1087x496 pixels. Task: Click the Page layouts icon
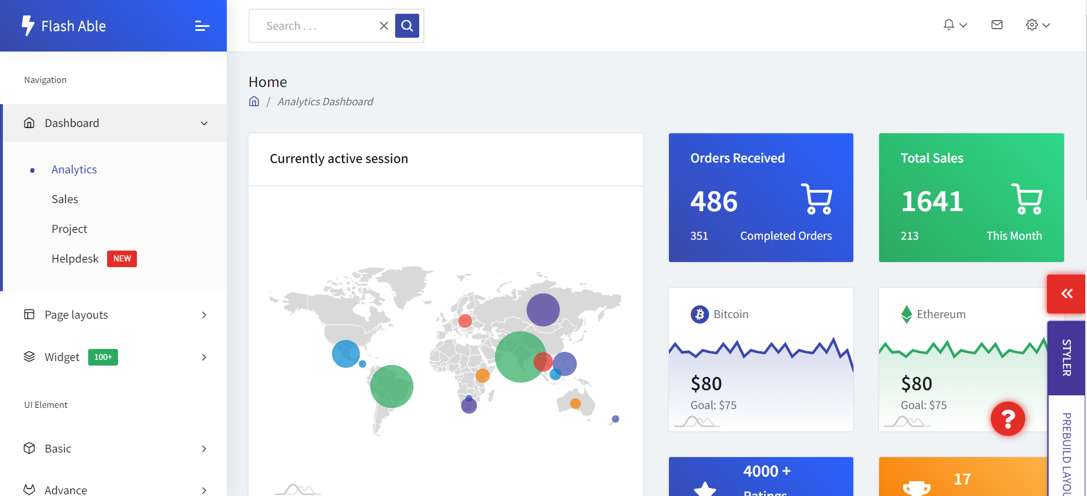(x=29, y=315)
